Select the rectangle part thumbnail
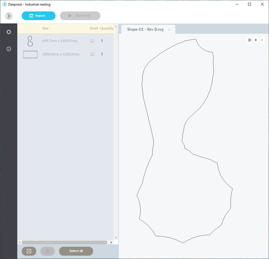 pyautogui.click(x=30, y=54)
